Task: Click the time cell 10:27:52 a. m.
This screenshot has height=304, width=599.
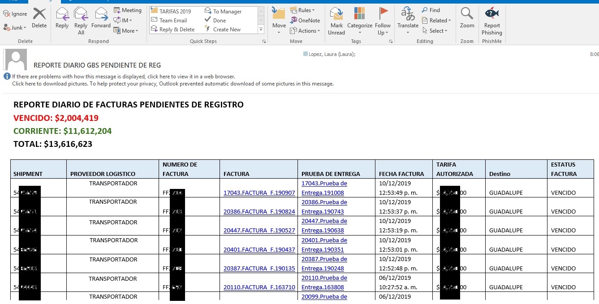Action: point(398,287)
